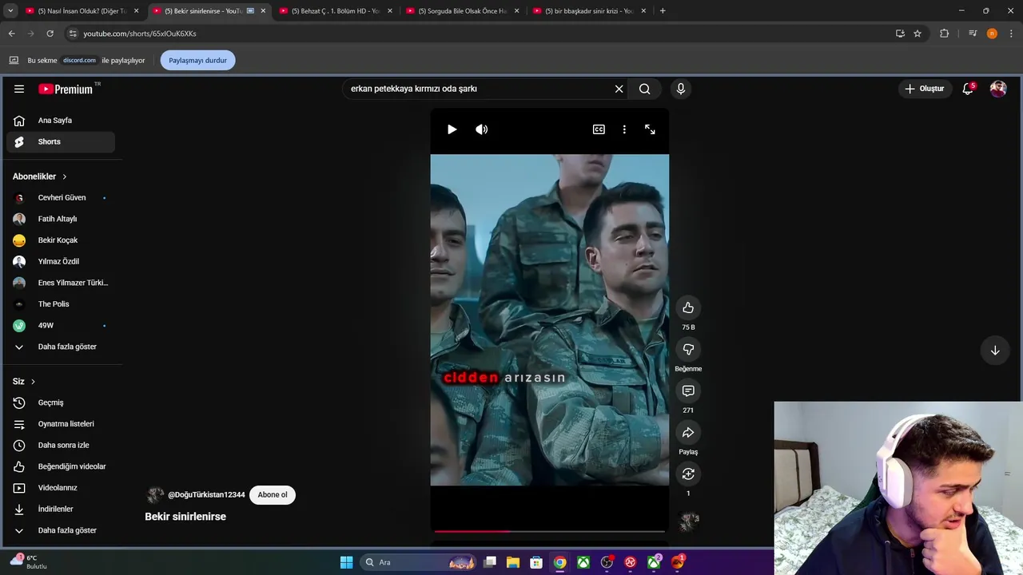Image resolution: width=1023 pixels, height=575 pixels.
Task: Open the Cevheri Güven subscription
Action: [x=61, y=197]
